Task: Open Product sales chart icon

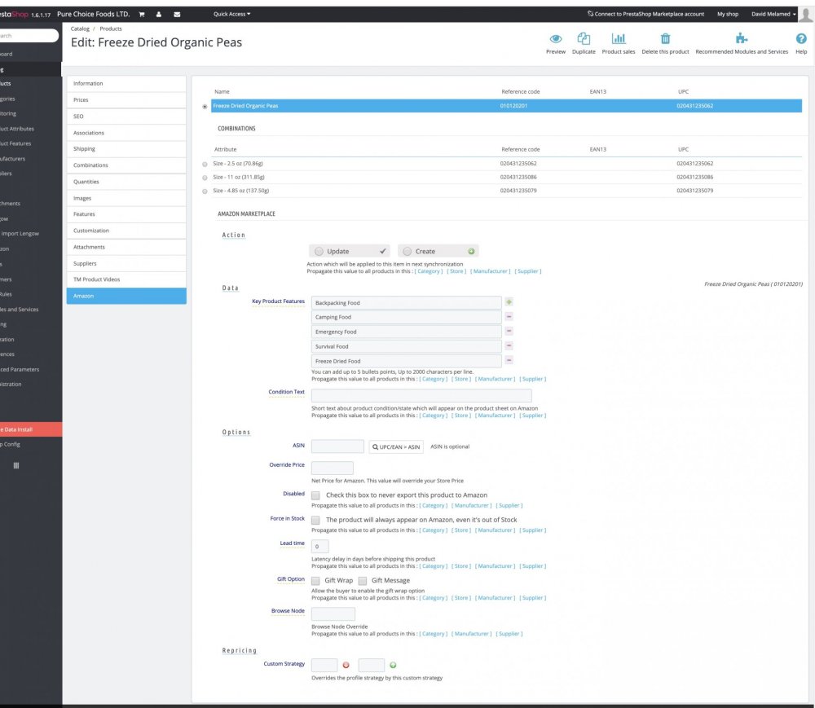Action: coord(618,38)
